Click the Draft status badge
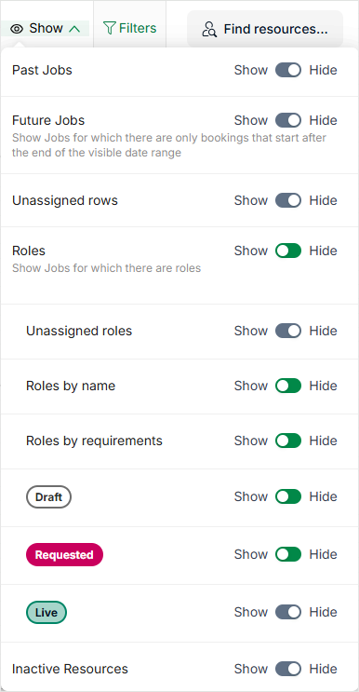The width and height of the screenshot is (359, 692). [48, 497]
